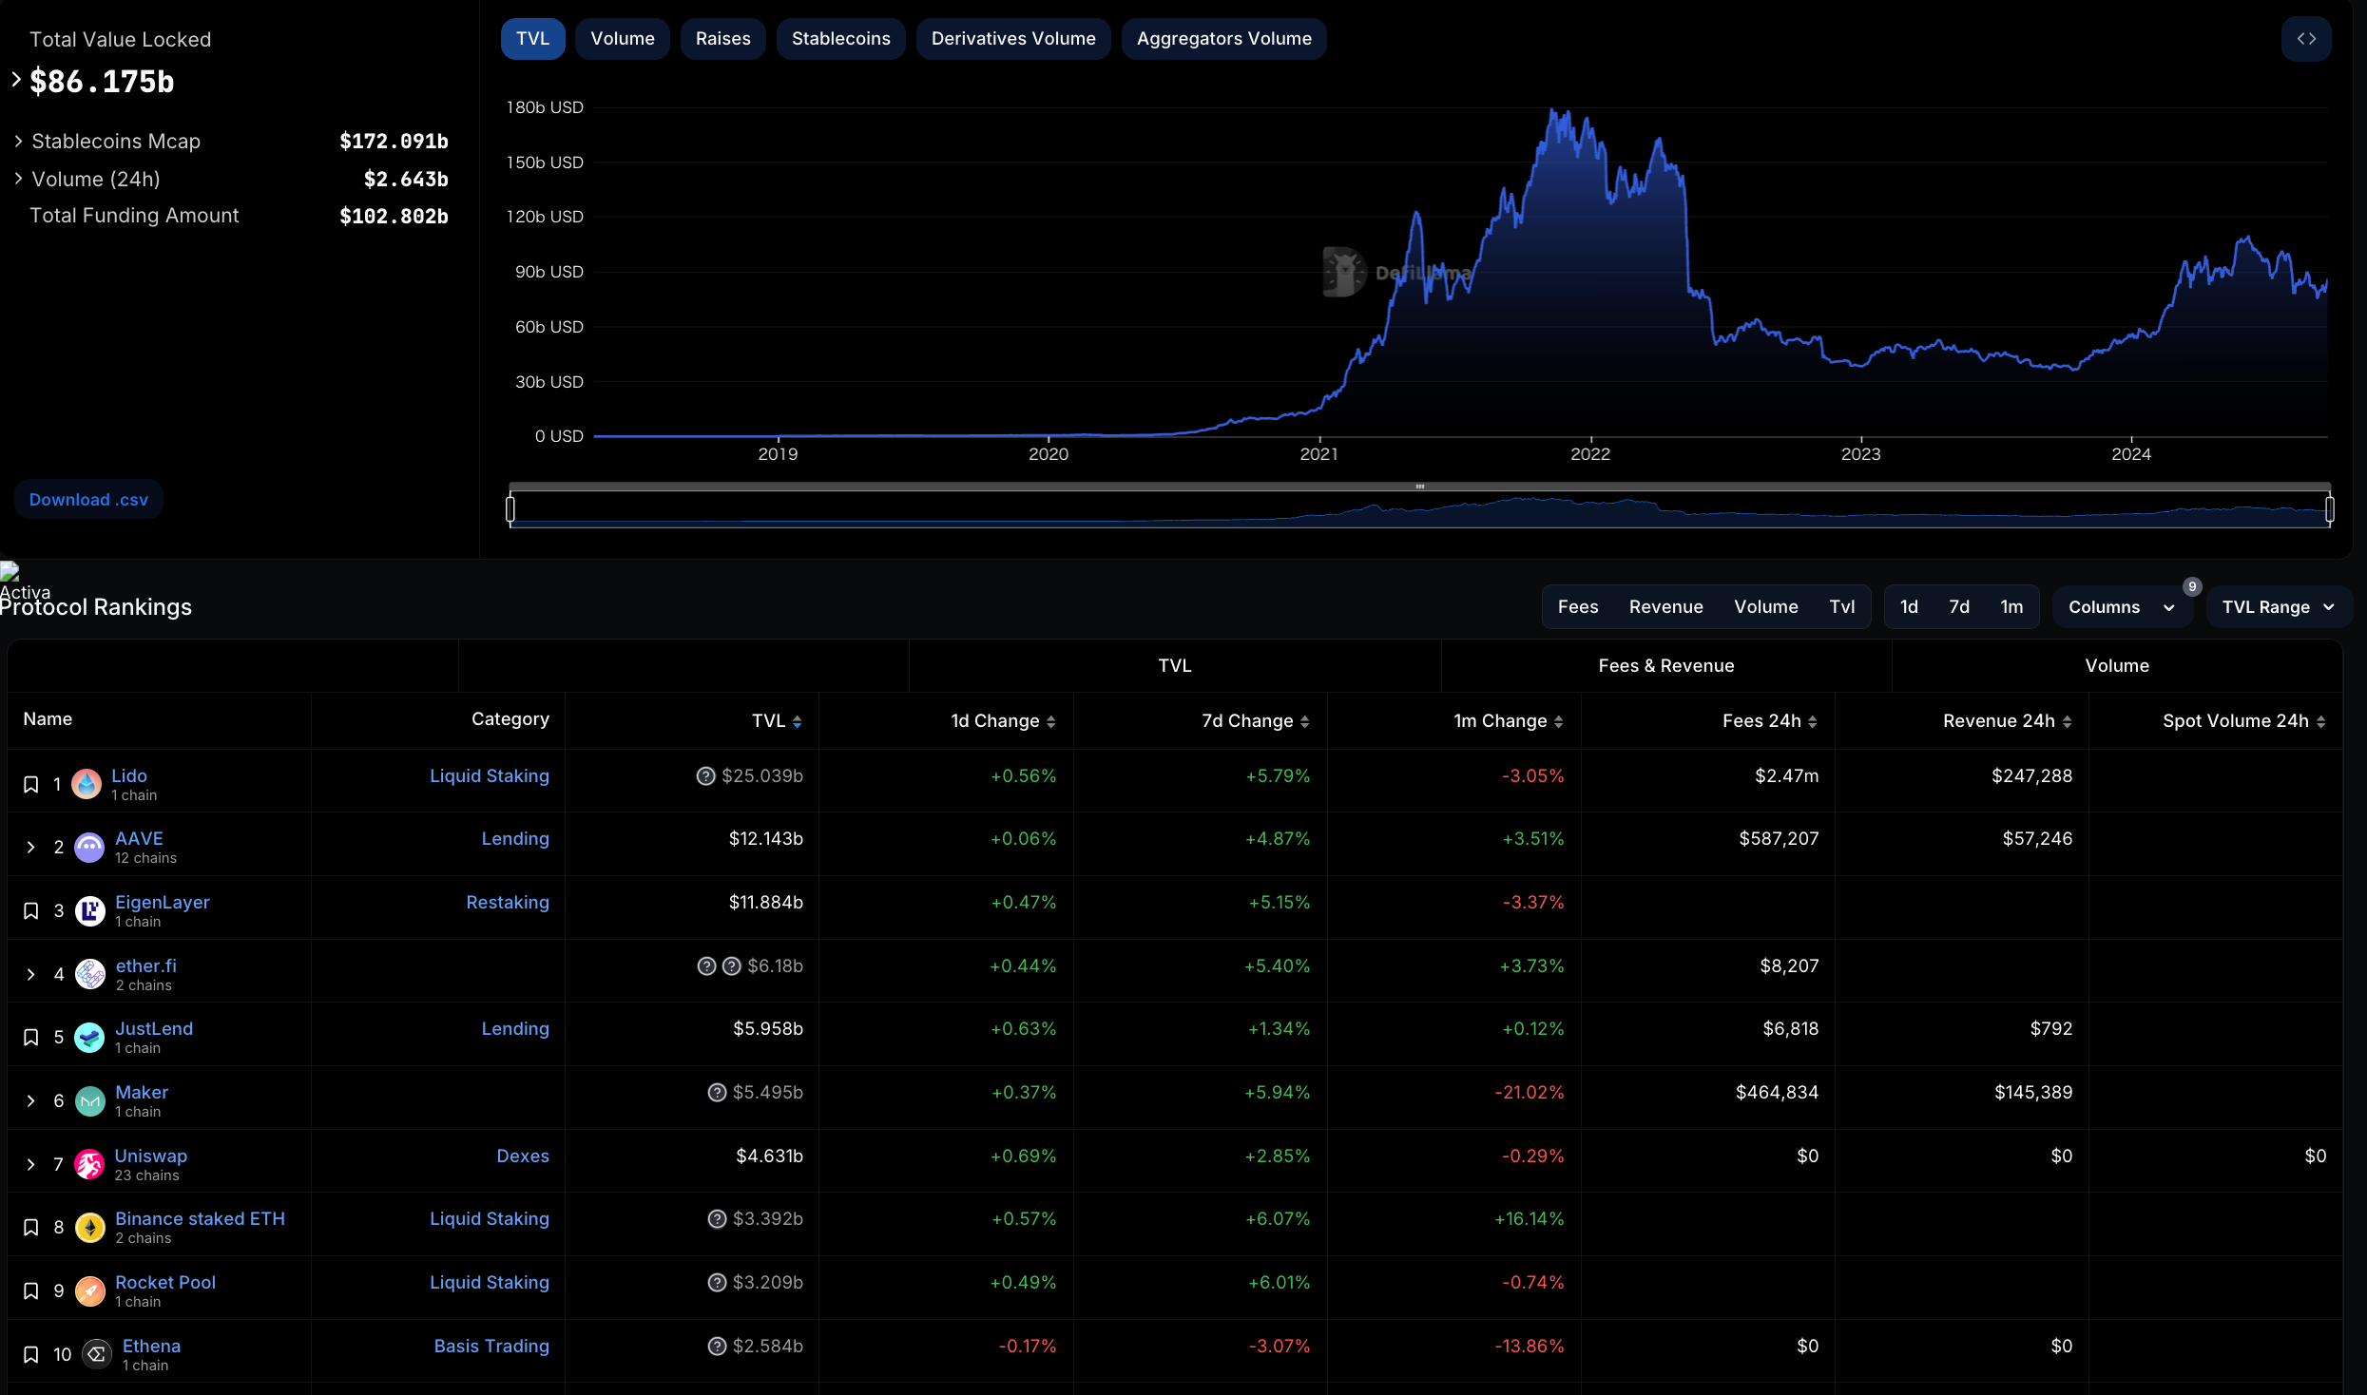Bookmark the Lido protocol row

pyautogui.click(x=31, y=785)
